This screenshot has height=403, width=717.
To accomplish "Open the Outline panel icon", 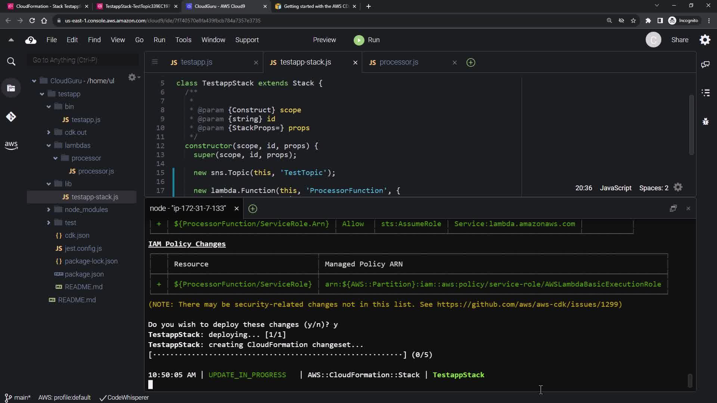I will 705,93.
